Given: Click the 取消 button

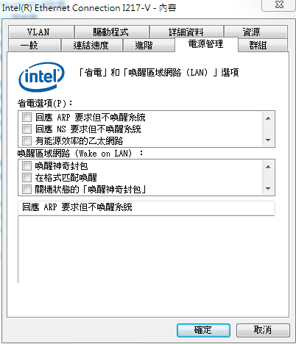Looking at the screenshot, I should click(x=263, y=330).
